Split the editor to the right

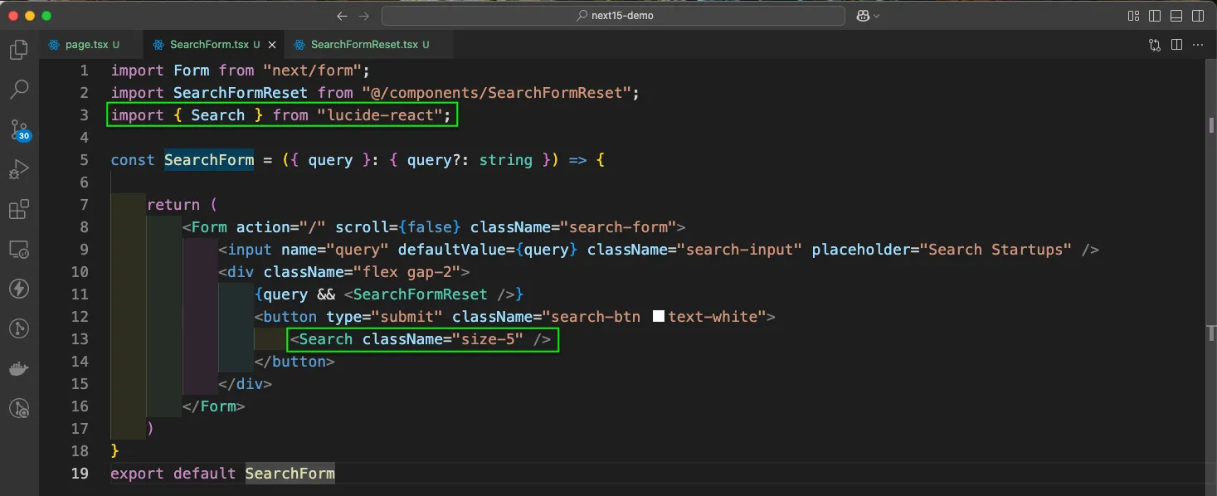(1176, 45)
